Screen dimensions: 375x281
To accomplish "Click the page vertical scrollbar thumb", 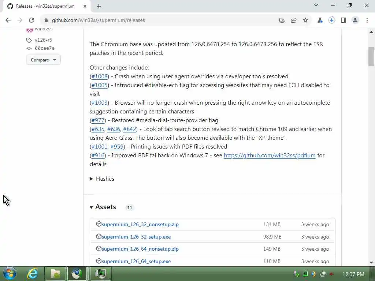I will click(x=371, y=57).
